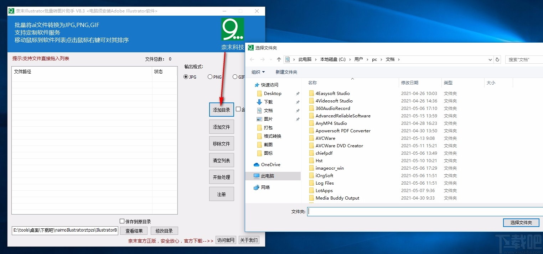Click the back arrow in folder dialog

(x=252, y=59)
